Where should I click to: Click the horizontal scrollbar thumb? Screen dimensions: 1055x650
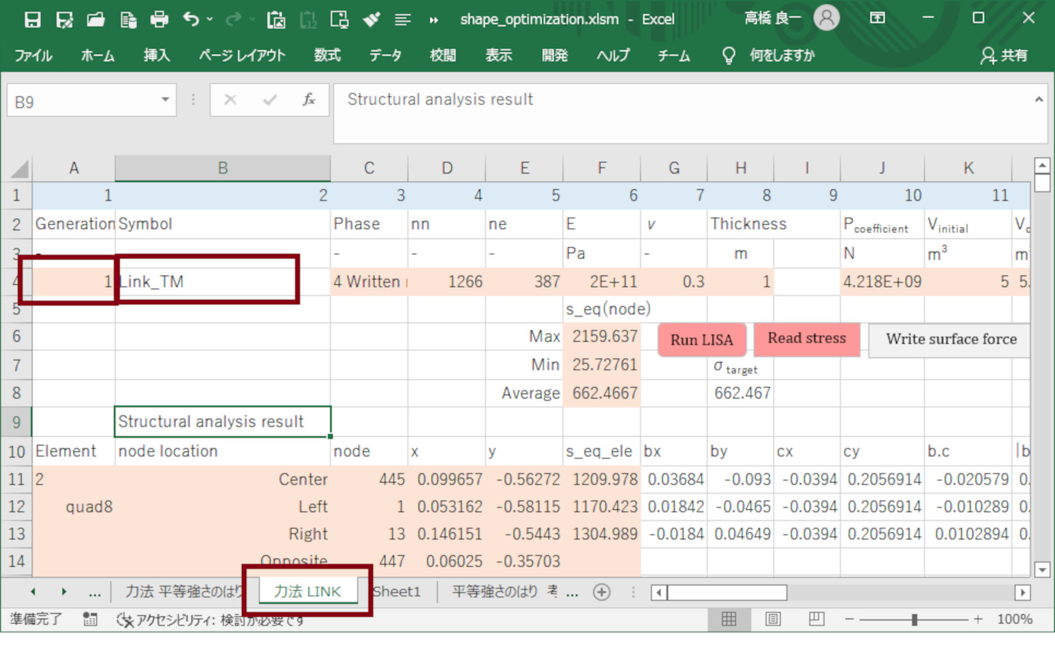pyautogui.click(x=727, y=593)
